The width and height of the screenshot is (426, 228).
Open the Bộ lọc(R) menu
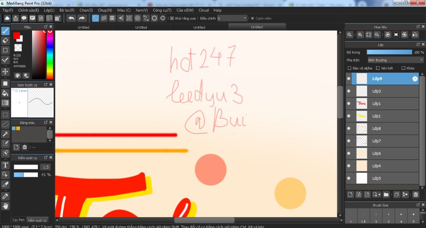click(x=67, y=10)
